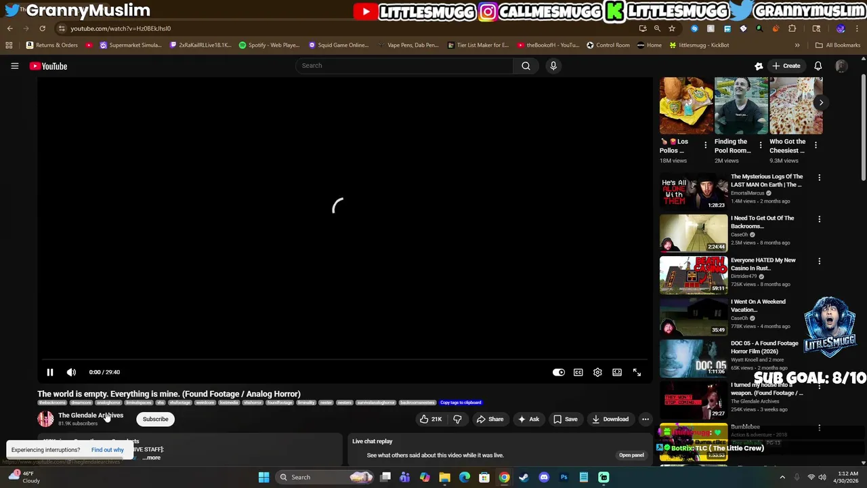Download this video
This screenshot has width=867, height=488.
pos(610,419)
